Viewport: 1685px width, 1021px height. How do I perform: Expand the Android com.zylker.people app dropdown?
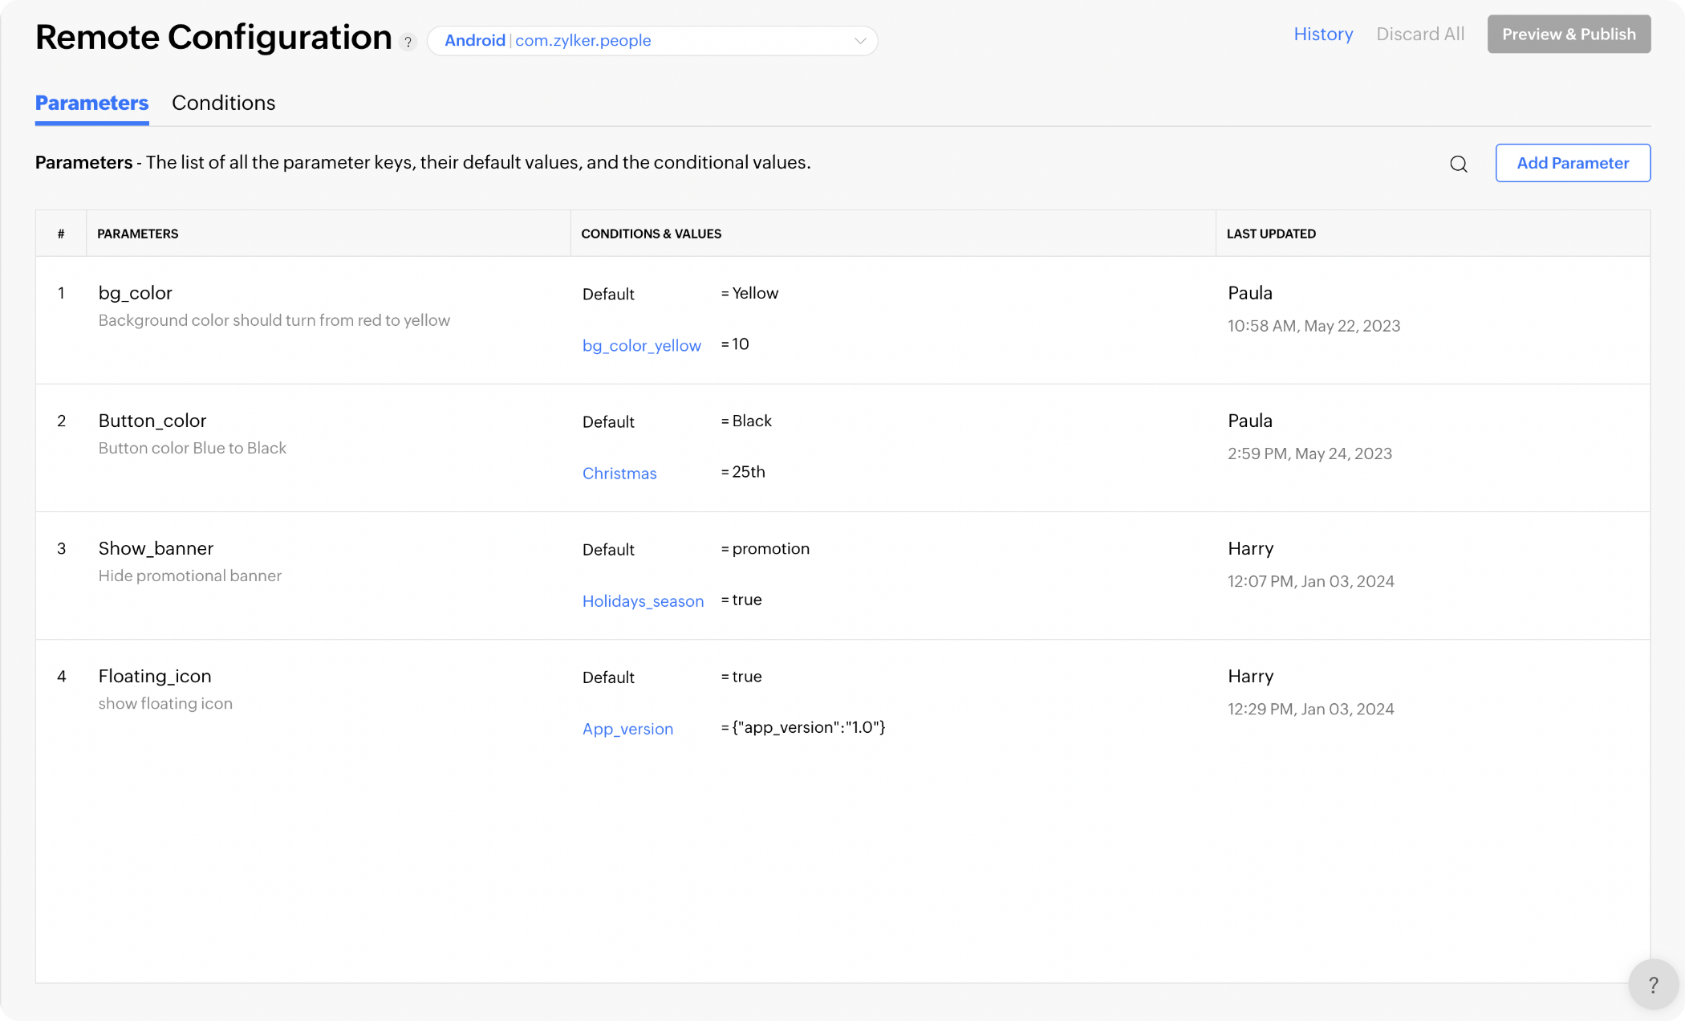652,40
